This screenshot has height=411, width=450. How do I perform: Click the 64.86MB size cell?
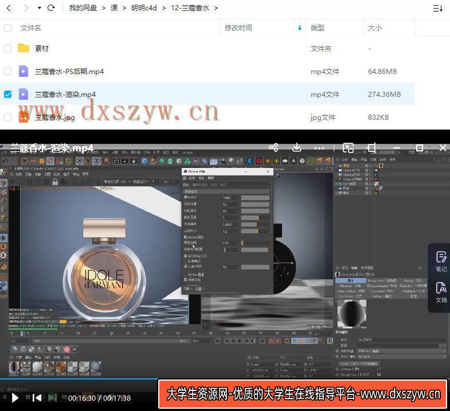382,72
